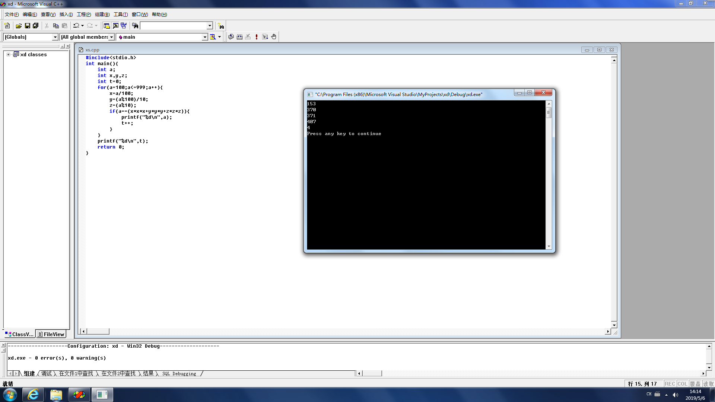Viewport: 715px width, 402px height.
Task: Open the main function dropdown
Action: click(204, 37)
